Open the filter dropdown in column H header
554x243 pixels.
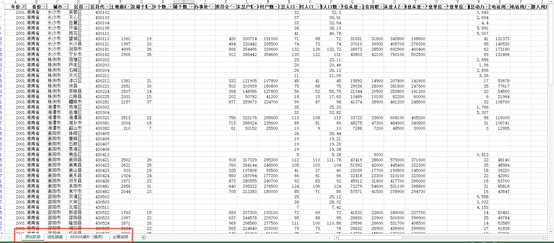pos(171,7)
